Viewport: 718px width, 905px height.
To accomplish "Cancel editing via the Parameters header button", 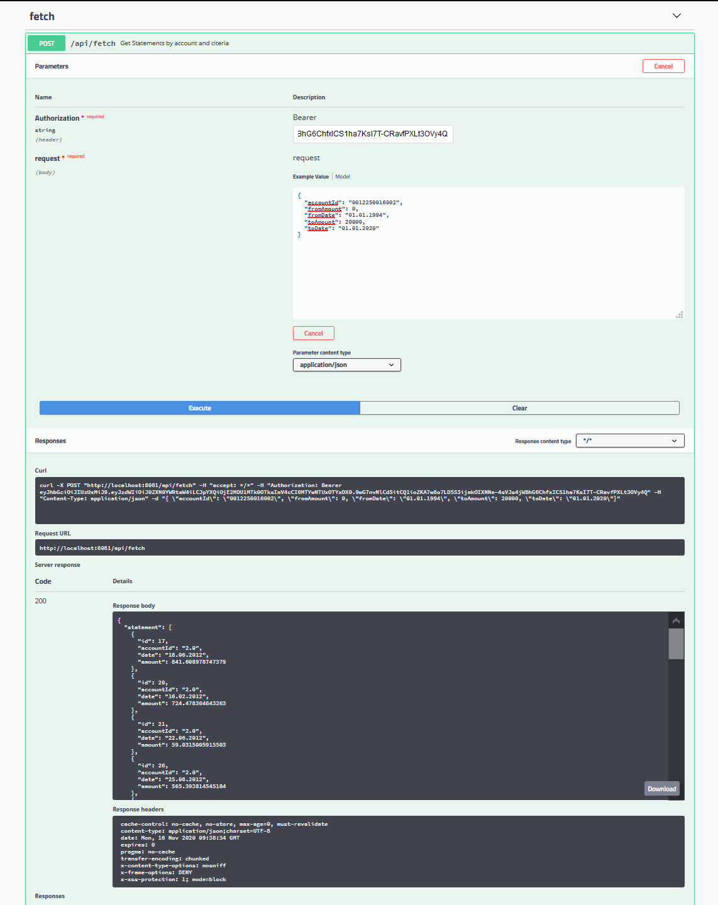I will point(663,65).
